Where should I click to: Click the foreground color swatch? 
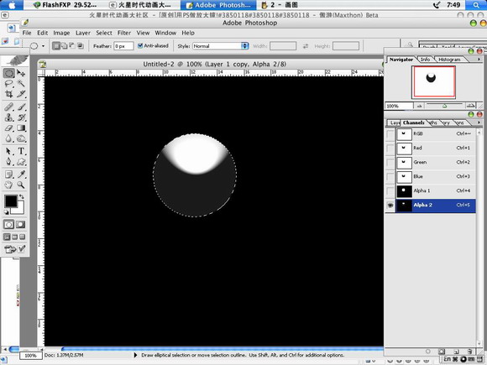pos(11,201)
